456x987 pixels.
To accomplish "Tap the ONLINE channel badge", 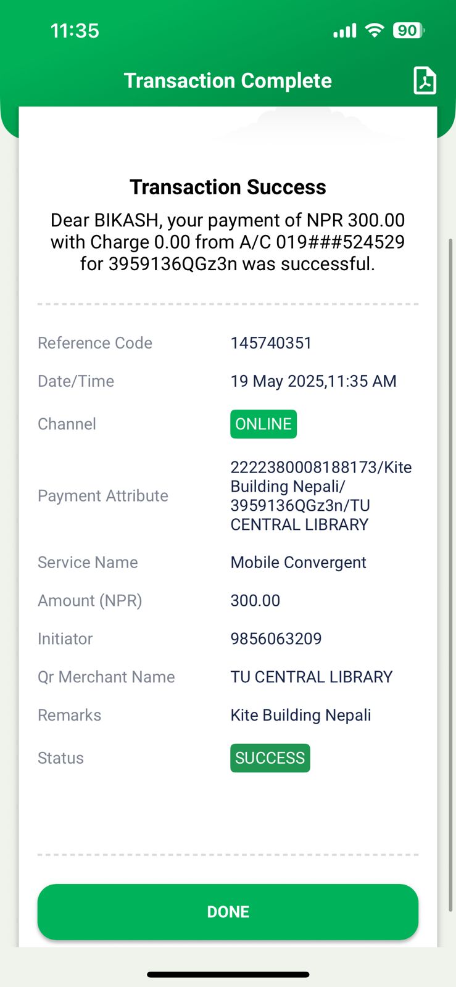I will (x=263, y=424).
